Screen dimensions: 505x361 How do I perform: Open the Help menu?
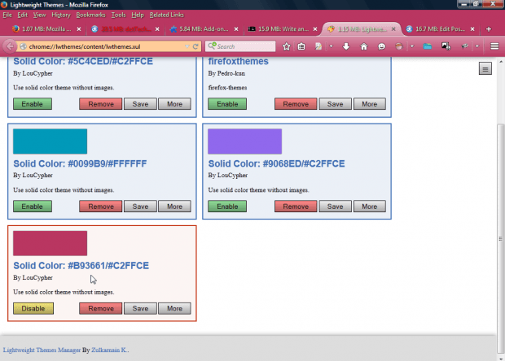138,15
